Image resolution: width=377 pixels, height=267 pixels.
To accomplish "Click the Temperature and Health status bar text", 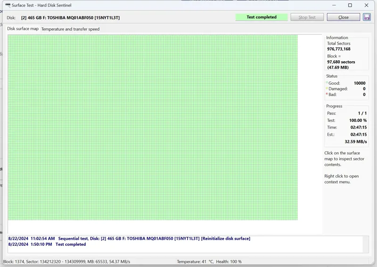I will pyautogui.click(x=209, y=261).
